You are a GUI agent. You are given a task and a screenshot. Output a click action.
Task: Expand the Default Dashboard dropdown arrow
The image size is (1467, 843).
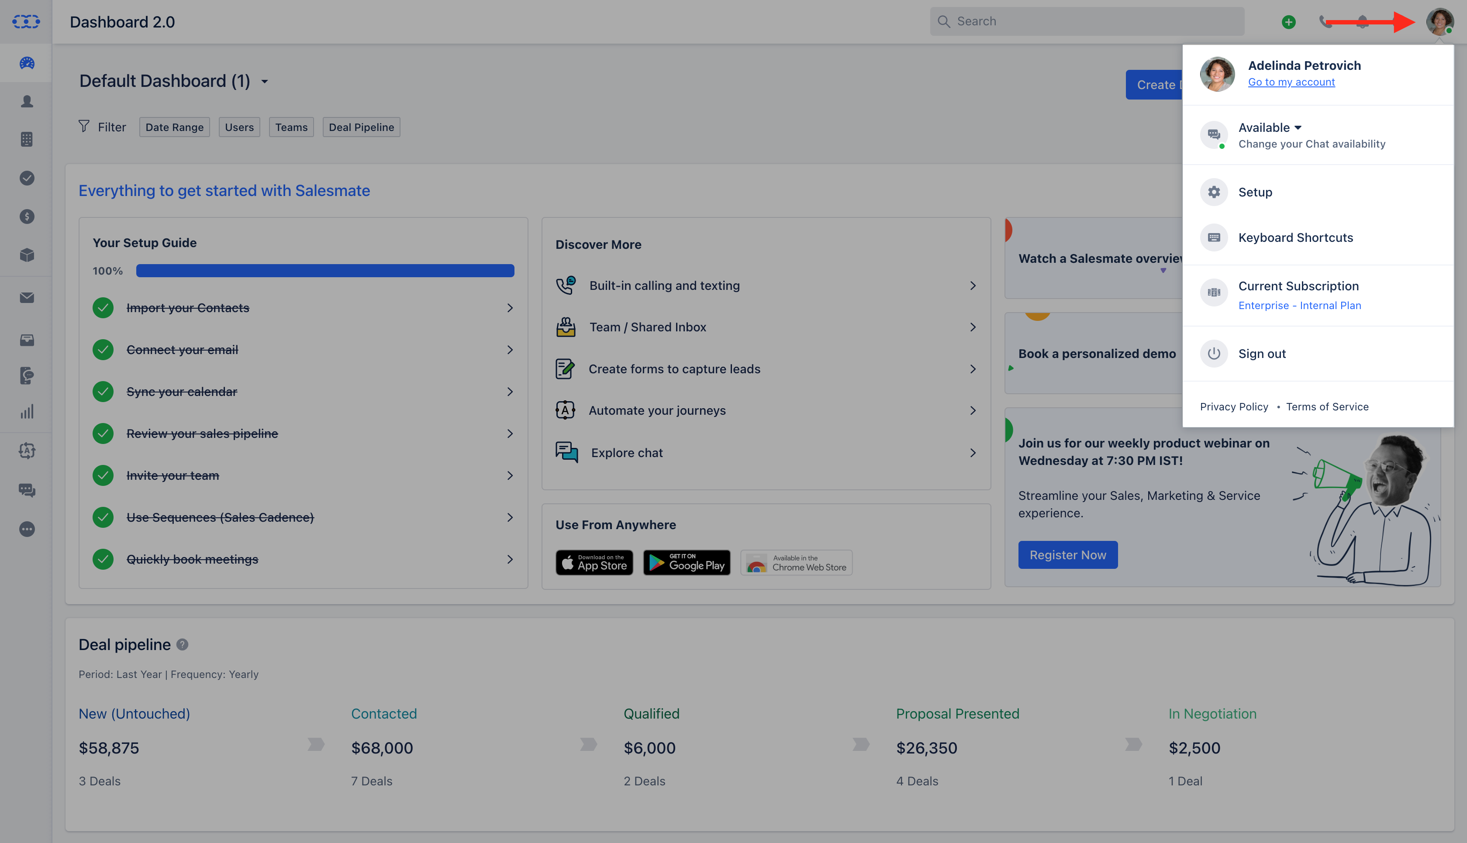coord(265,82)
